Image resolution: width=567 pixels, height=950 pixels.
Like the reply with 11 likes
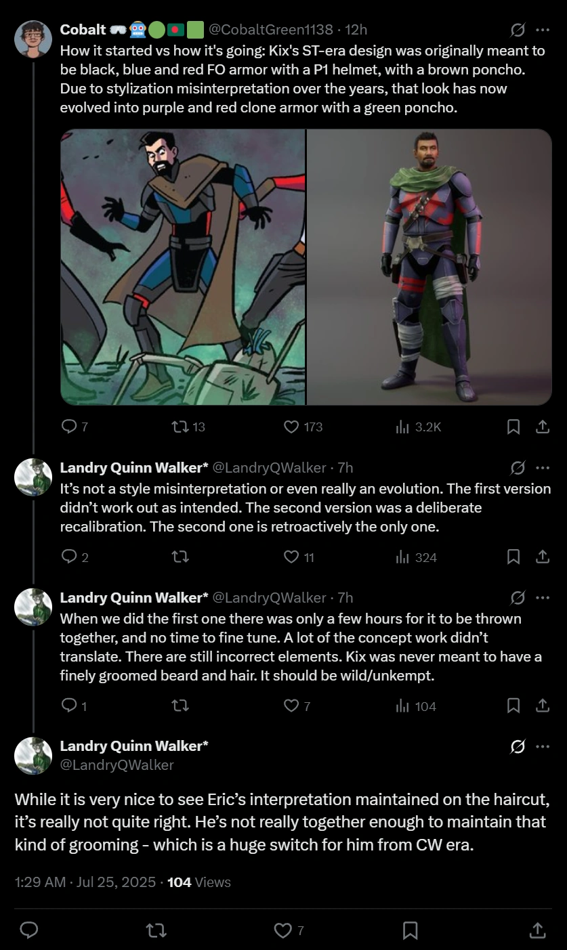coord(291,557)
